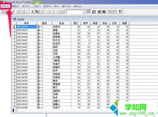Open the 表(A) menu
Image resolution: width=158 pixels, height=117 pixels.
(x=57, y=6)
